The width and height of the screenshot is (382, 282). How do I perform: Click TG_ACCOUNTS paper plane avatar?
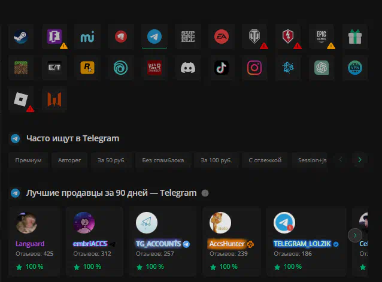tap(147, 223)
